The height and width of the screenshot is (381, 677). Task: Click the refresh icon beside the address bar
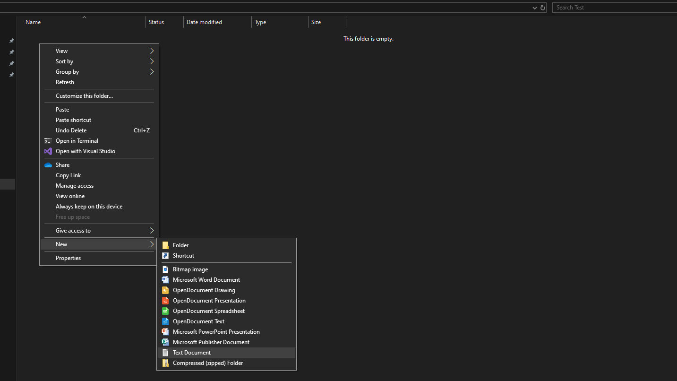(543, 8)
